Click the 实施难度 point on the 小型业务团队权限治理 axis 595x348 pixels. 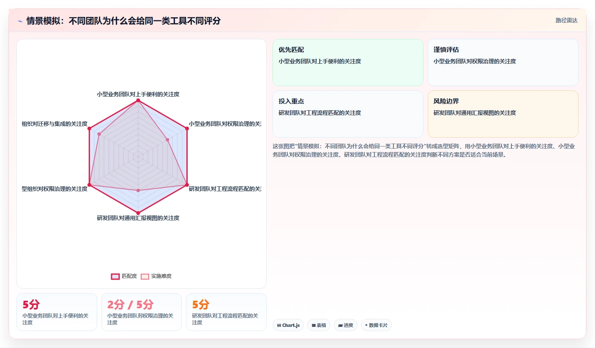tap(167, 140)
